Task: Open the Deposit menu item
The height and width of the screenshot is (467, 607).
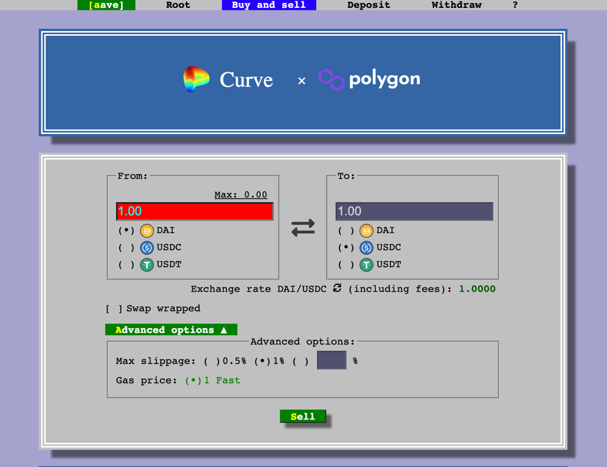Action: coord(368,5)
